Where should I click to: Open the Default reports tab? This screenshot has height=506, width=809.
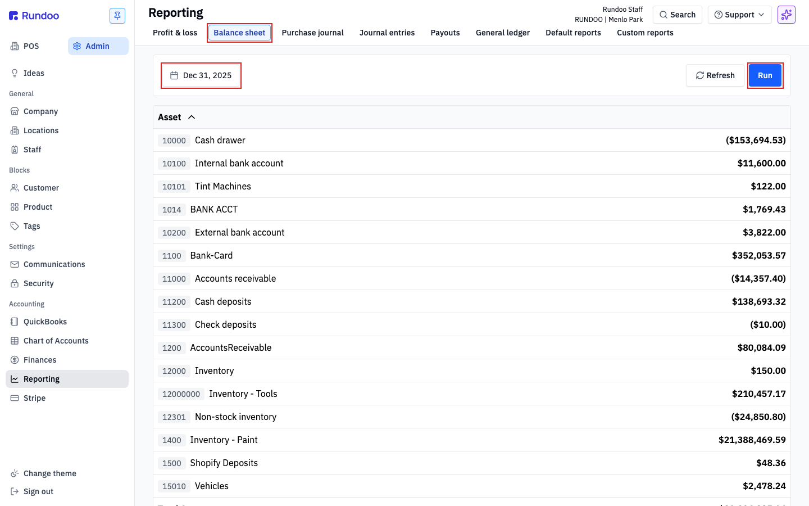(x=573, y=33)
